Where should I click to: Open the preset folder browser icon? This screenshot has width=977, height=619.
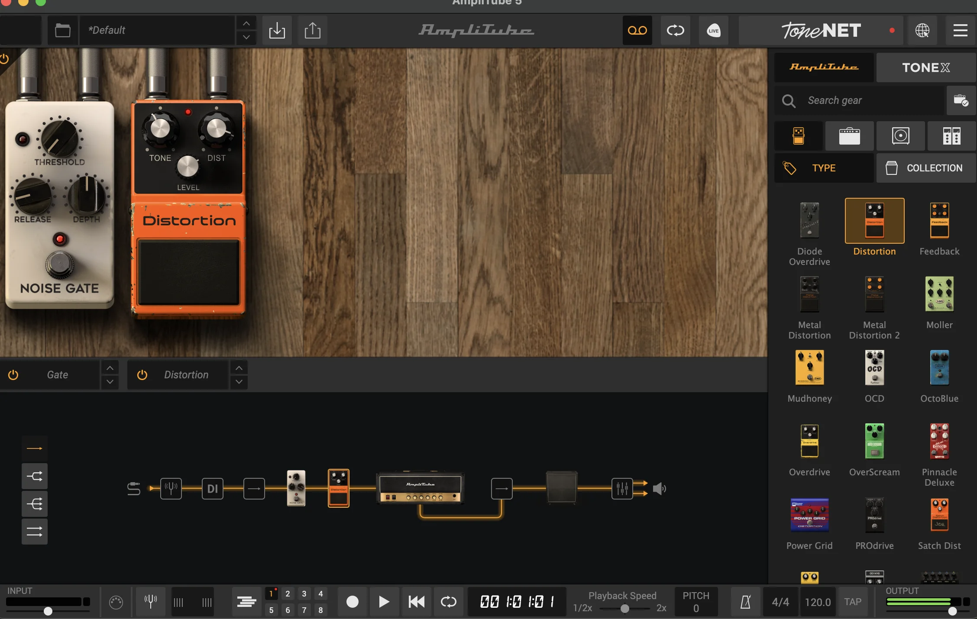click(x=62, y=30)
